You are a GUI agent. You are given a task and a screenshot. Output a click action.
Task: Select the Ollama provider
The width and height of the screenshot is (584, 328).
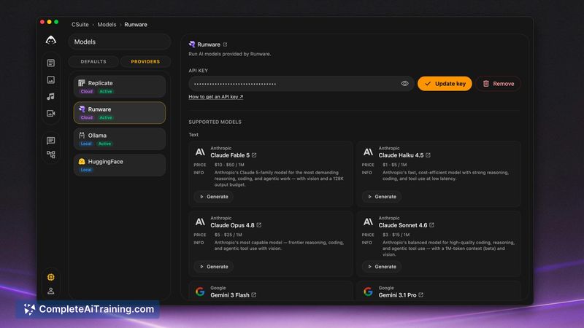click(x=120, y=138)
